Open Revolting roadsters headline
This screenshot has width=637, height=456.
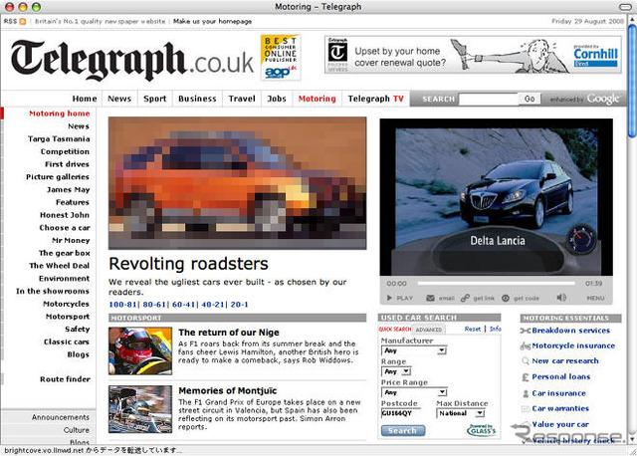tap(188, 264)
